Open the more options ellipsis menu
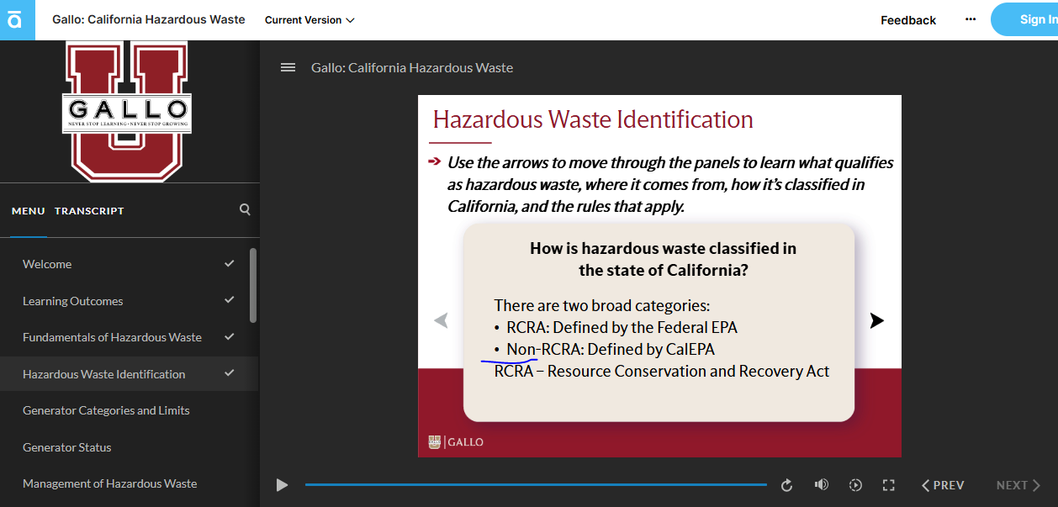Screen dimensions: 1058x507 [x=971, y=19]
